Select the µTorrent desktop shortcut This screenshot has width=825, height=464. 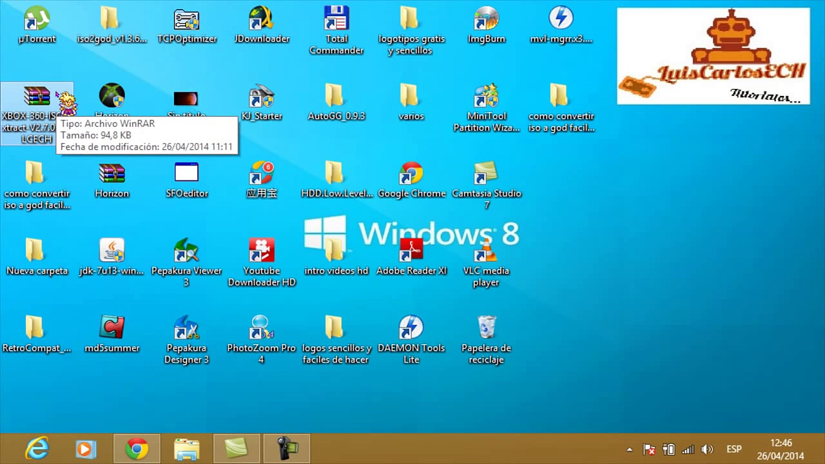pyautogui.click(x=37, y=19)
